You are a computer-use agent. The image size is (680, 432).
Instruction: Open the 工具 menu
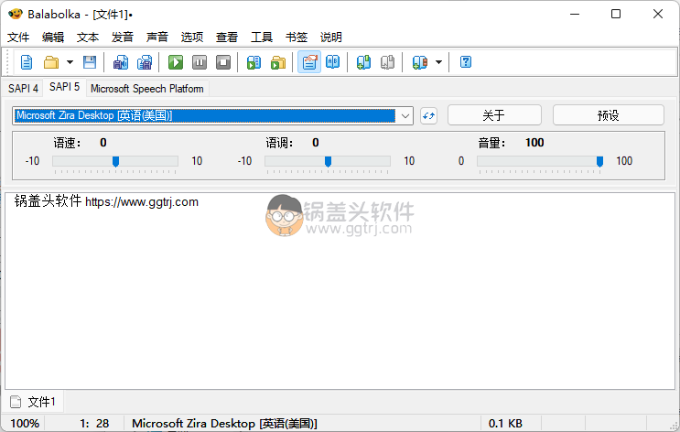click(262, 38)
